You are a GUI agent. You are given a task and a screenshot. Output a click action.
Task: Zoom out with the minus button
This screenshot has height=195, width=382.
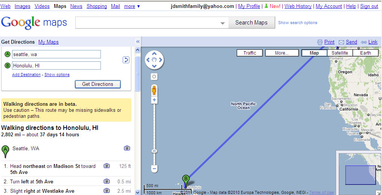(x=154, y=169)
